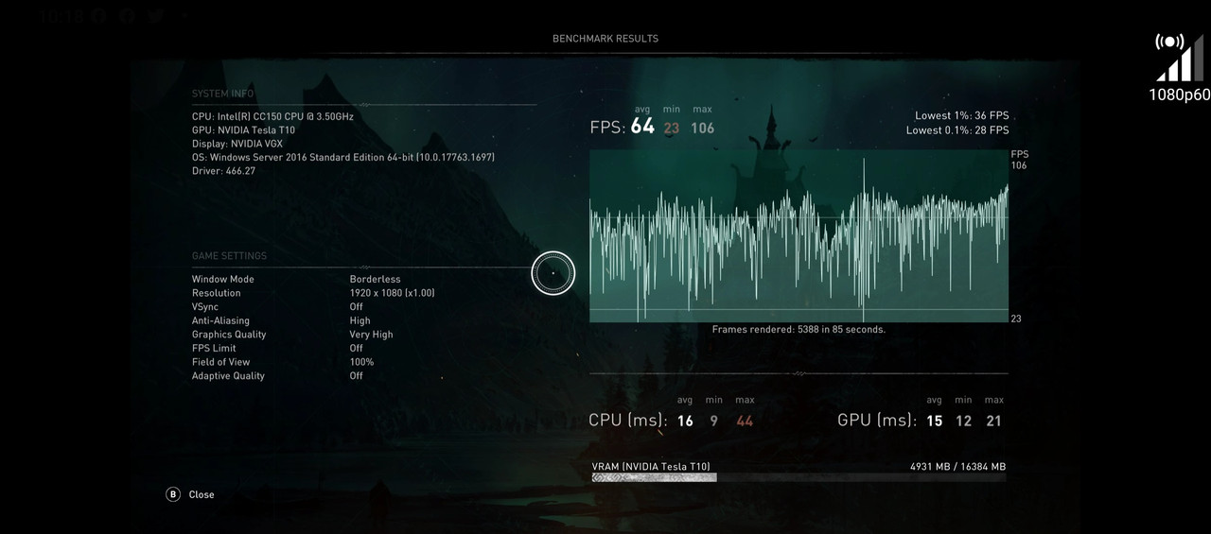The image size is (1211, 534).
Task: Select the Field of View label
Action: pos(221,362)
